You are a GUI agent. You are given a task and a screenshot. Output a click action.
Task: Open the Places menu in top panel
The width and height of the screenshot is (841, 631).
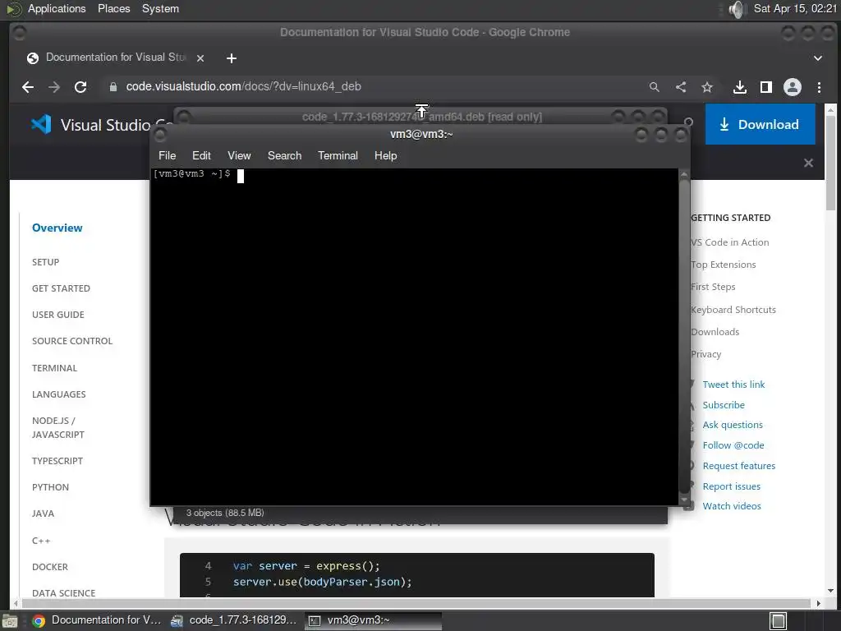coord(113,8)
